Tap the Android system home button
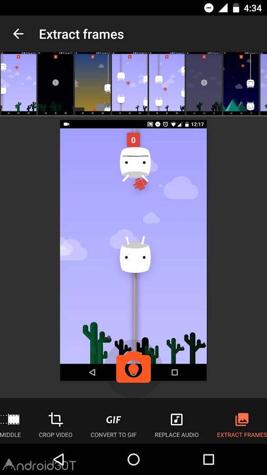The height and width of the screenshot is (475, 267). click(x=133, y=460)
